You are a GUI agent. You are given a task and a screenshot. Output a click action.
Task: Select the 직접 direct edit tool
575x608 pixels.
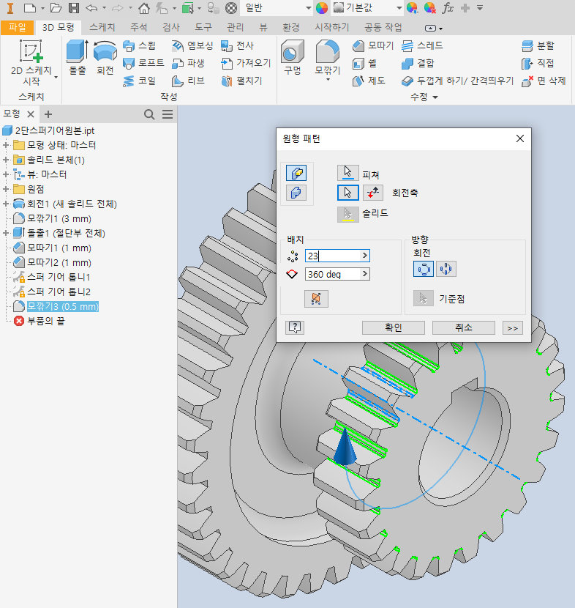(x=538, y=63)
